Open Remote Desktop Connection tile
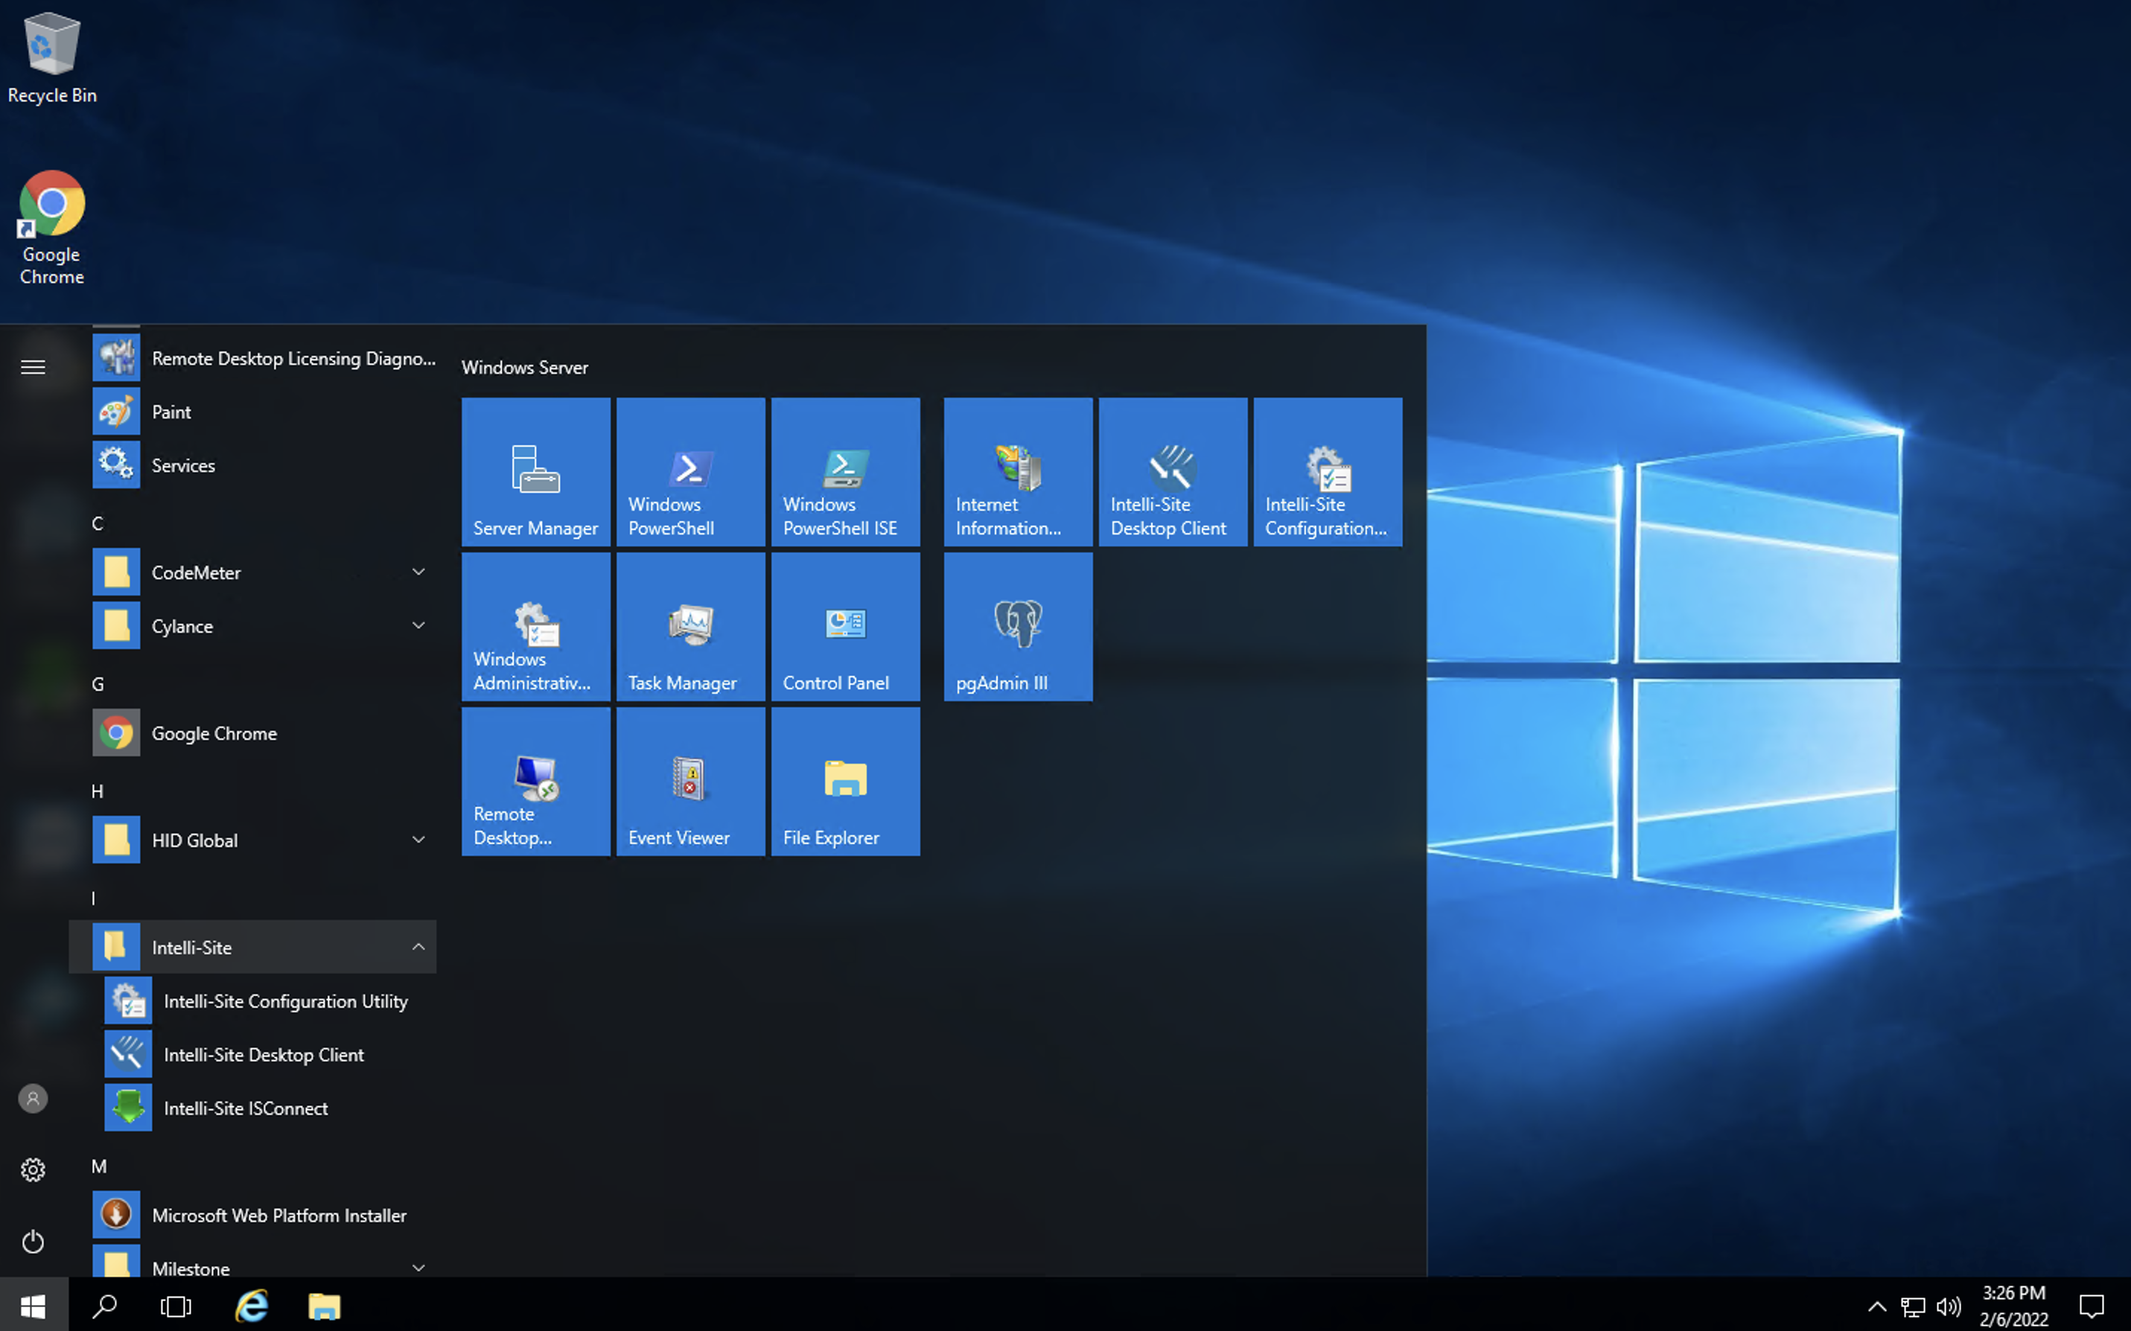 pyautogui.click(x=535, y=782)
